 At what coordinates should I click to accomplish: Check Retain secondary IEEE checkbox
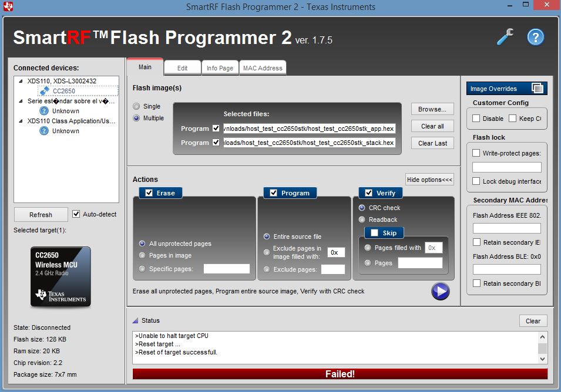point(476,242)
